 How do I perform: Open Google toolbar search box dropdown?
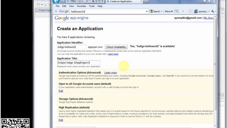point(146,11)
